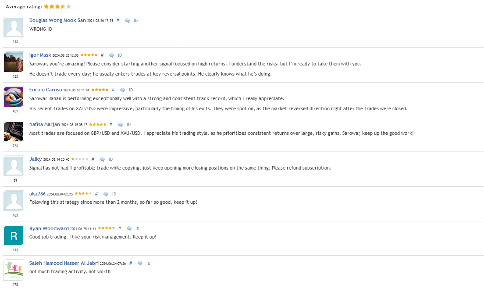Click reply bubble icon on Nafisa Marjan's review
This screenshot has height=289, width=484.
click(x=120, y=125)
